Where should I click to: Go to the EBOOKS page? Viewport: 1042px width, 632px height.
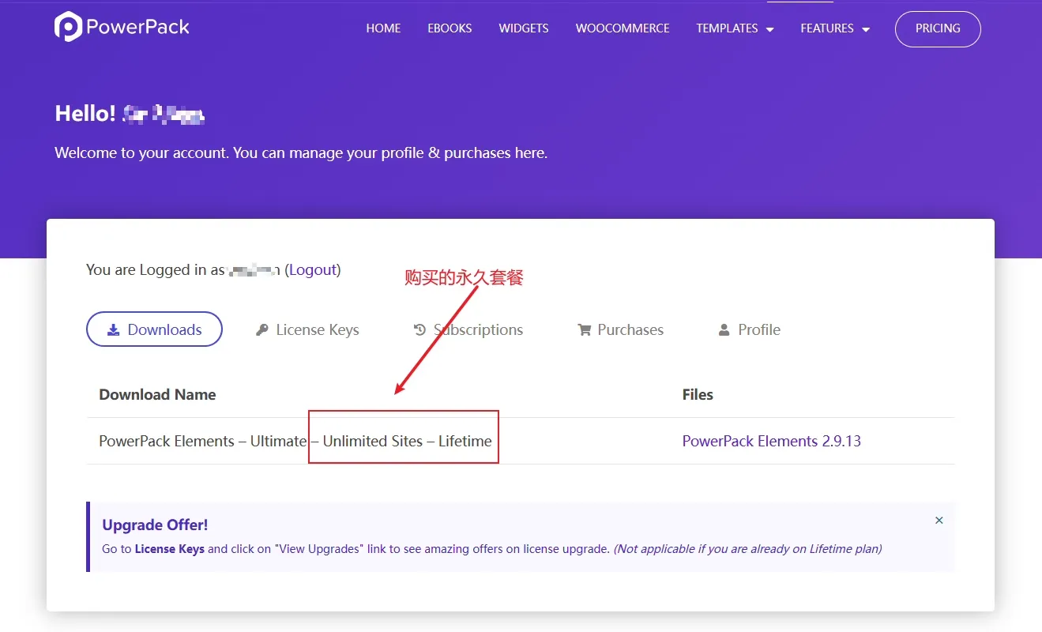click(450, 28)
